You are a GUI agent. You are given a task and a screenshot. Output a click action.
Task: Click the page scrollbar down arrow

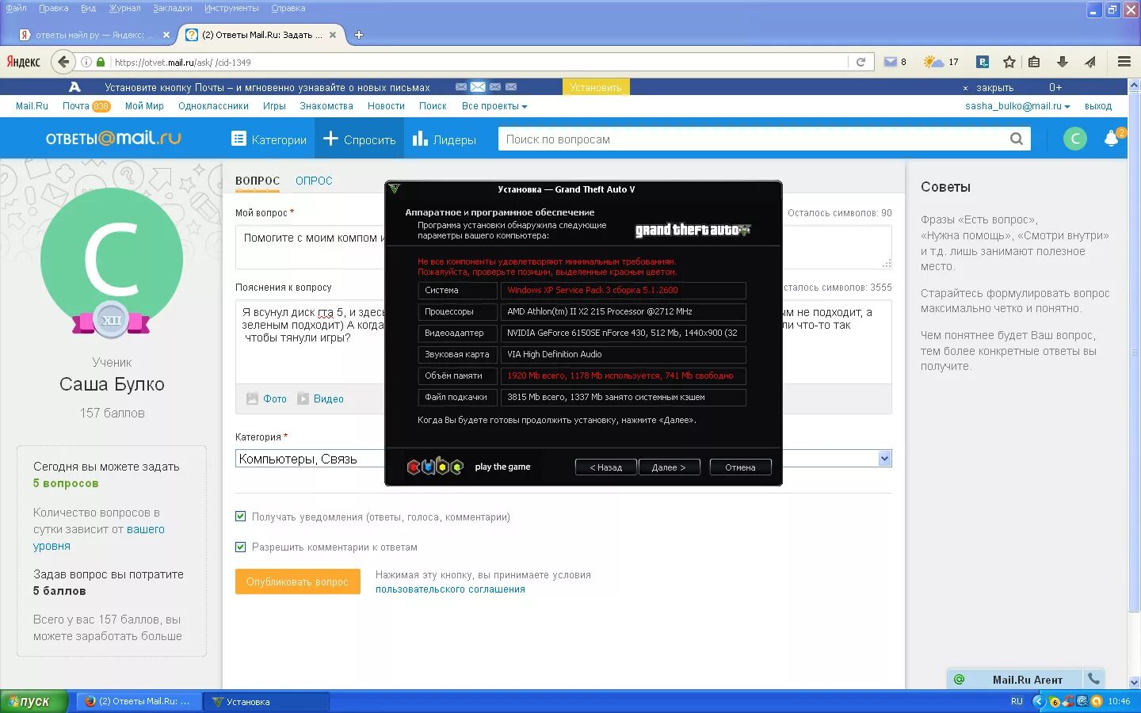click(1134, 682)
